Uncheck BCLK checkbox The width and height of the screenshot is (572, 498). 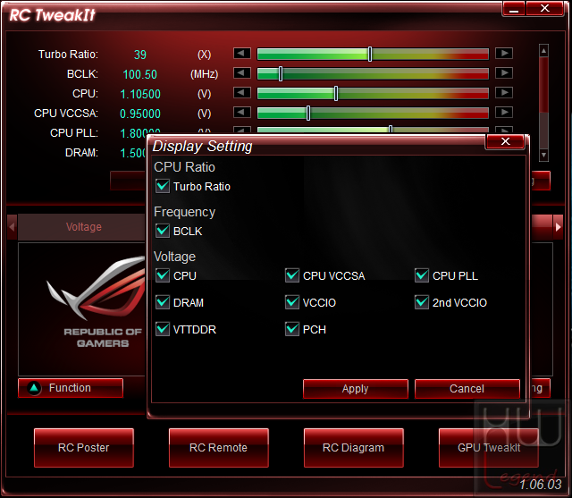pyautogui.click(x=163, y=231)
